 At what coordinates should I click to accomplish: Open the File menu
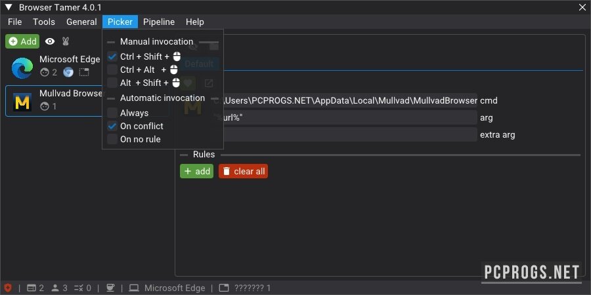pyautogui.click(x=14, y=22)
